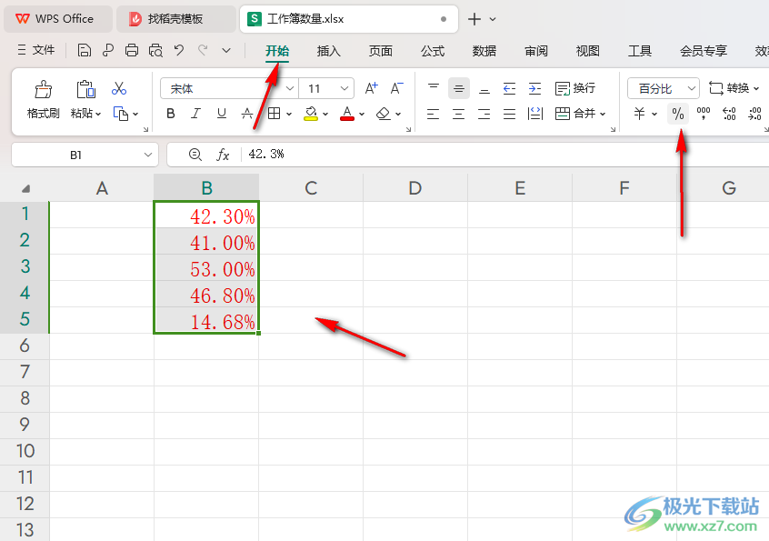Redo the last action
769x541 pixels.
coord(203,50)
